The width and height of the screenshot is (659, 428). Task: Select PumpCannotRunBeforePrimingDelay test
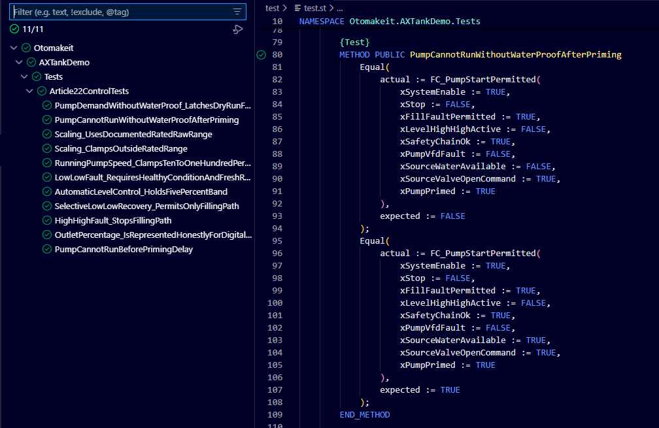[x=124, y=249]
